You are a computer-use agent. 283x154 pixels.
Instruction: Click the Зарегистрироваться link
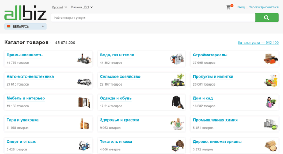264,7
